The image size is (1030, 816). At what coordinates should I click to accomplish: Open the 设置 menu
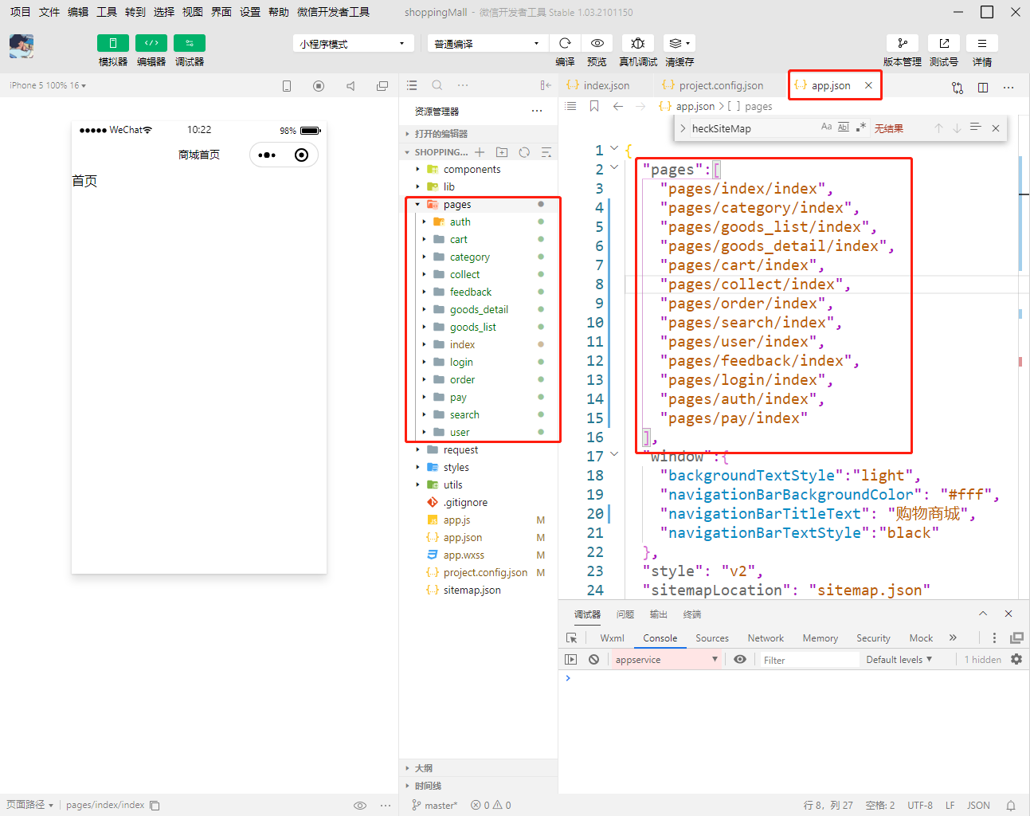pyautogui.click(x=250, y=12)
